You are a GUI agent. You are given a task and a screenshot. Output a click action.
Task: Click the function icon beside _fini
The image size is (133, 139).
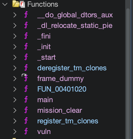pyautogui.click(x=26, y=36)
